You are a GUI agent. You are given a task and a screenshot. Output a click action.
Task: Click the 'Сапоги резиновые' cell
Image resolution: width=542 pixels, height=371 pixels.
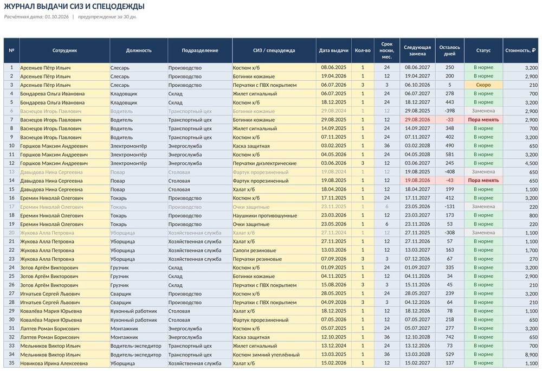274,251
